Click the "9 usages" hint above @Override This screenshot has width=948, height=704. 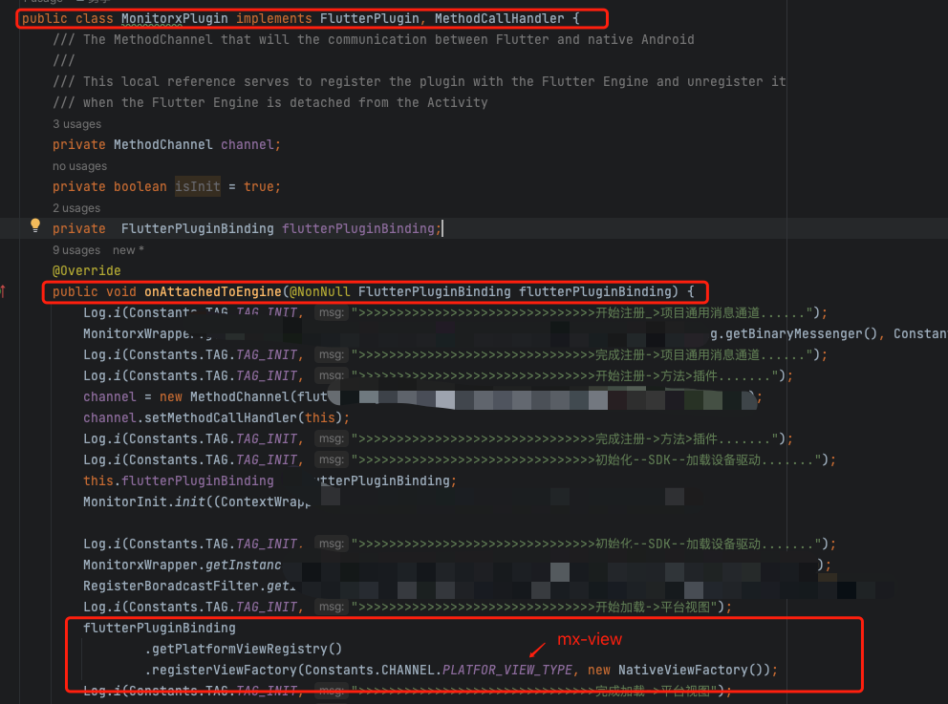[x=76, y=250]
